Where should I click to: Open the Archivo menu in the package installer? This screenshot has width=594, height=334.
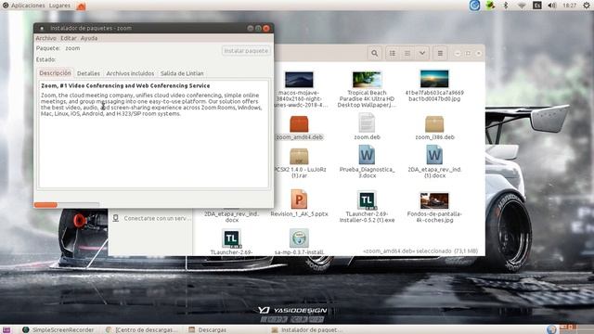[45, 38]
